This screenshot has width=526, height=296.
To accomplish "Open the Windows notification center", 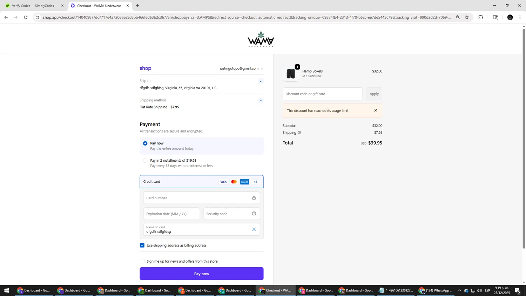I will [518, 290].
